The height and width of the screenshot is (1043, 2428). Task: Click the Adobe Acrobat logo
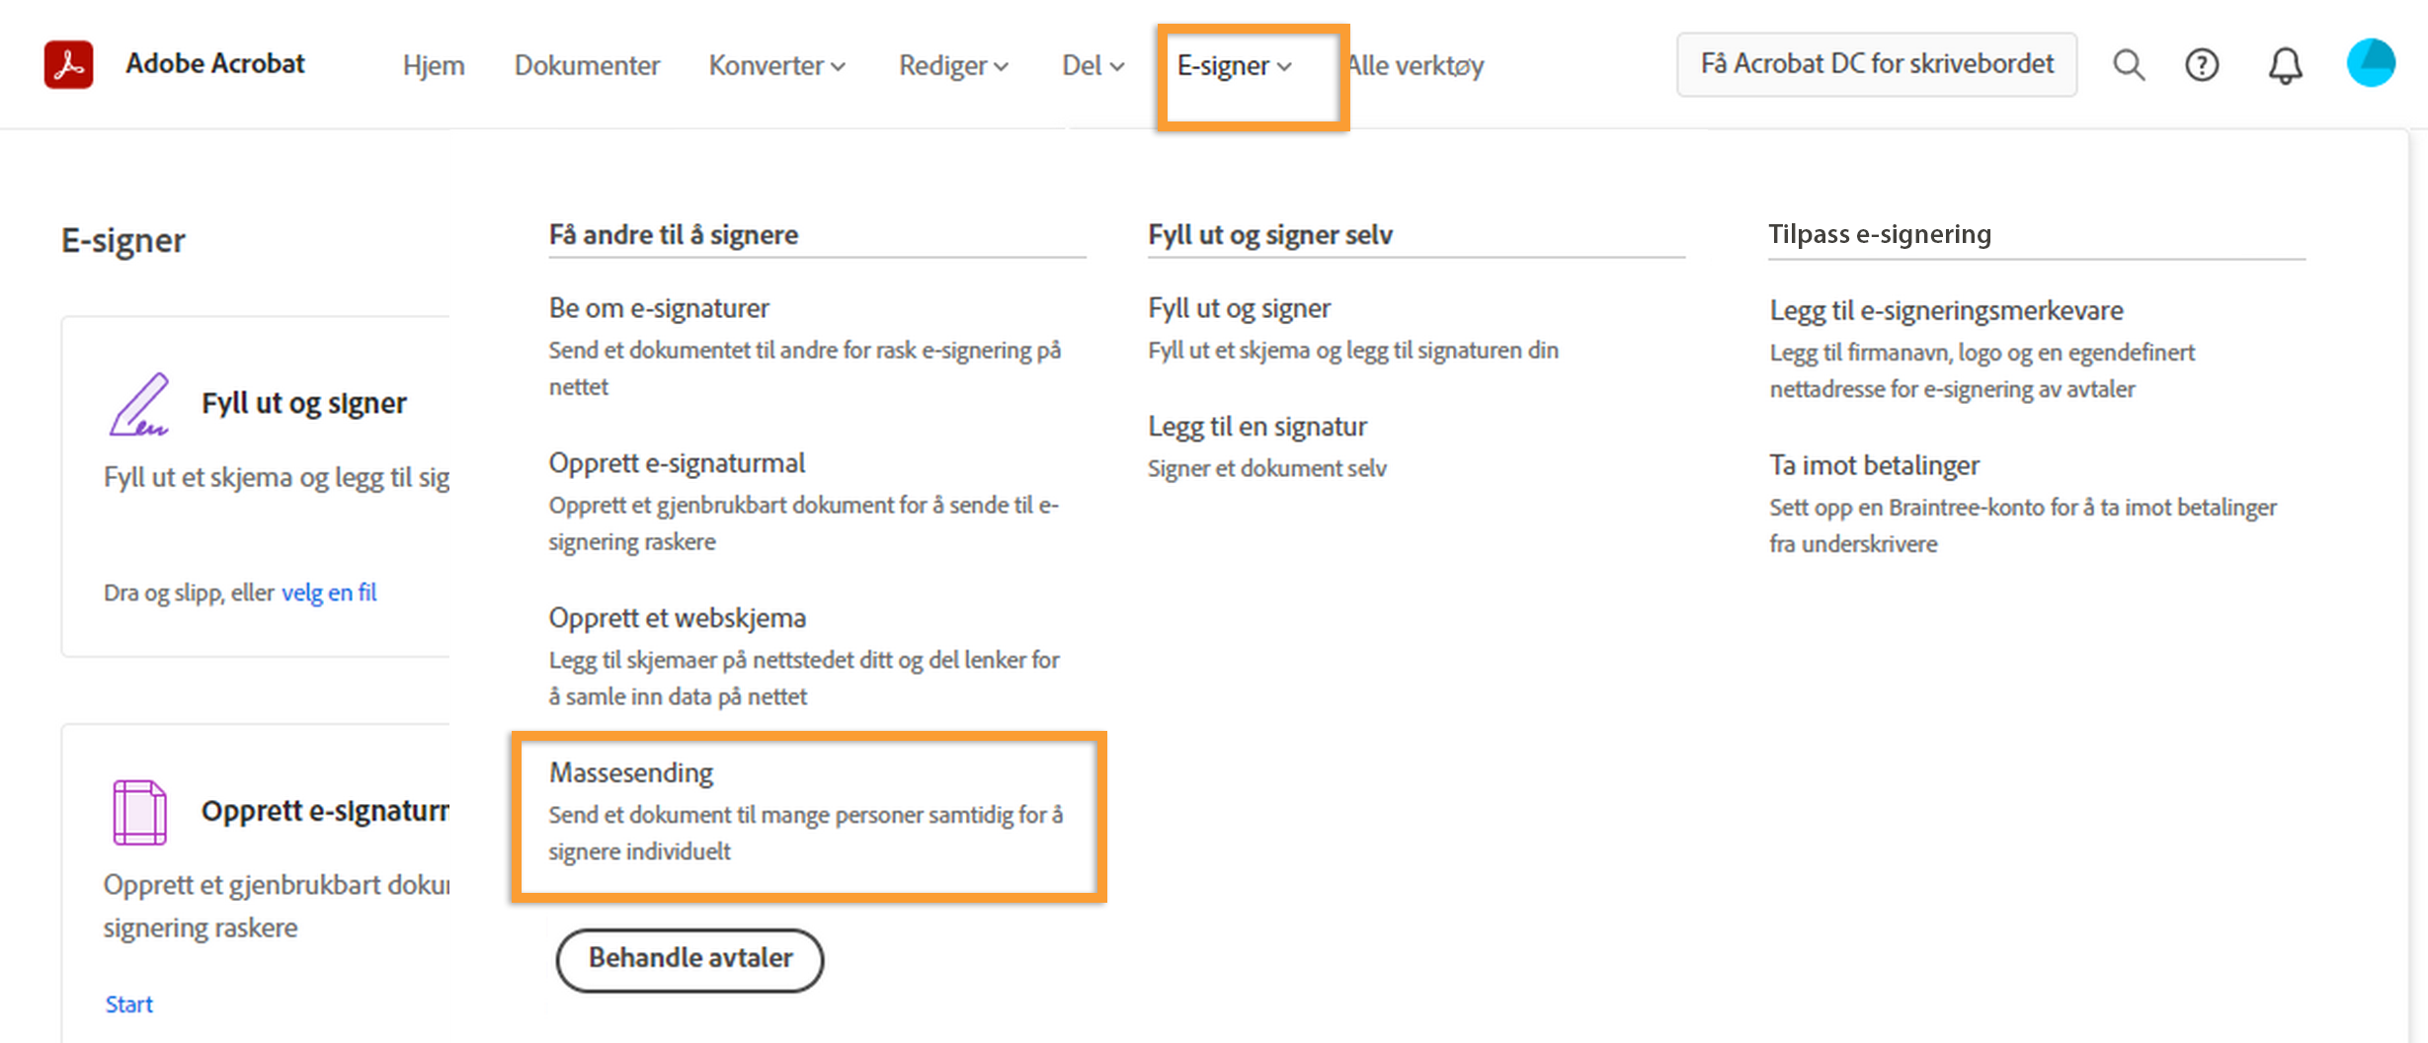pos(67,62)
